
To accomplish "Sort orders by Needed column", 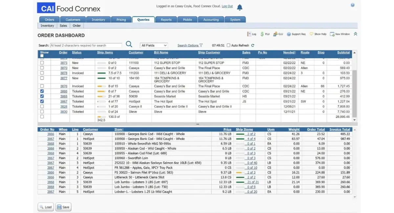I will (x=289, y=52).
